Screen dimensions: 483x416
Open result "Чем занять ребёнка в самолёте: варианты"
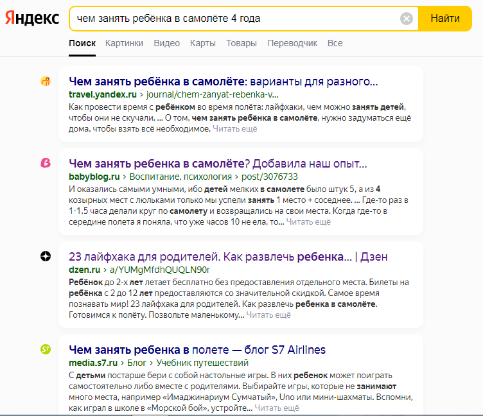224,82
